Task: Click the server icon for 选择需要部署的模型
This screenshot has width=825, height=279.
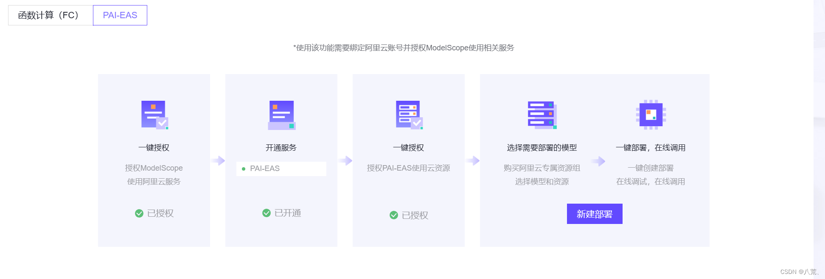Action: point(542,115)
